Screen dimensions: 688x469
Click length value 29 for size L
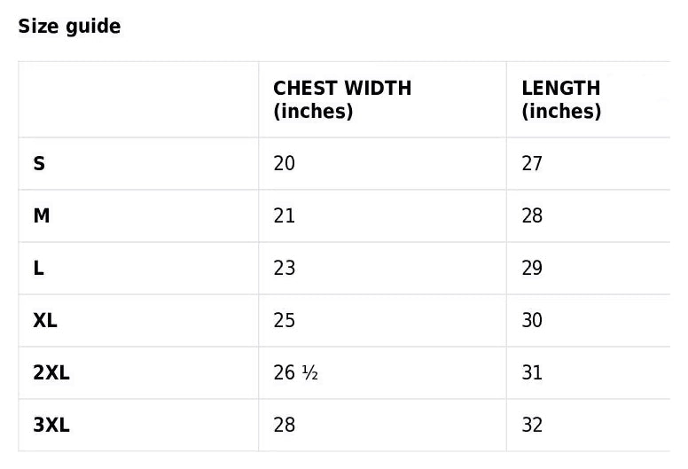532,269
